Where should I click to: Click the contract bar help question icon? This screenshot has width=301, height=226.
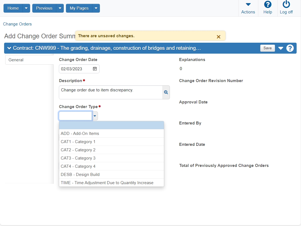(x=290, y=48)
